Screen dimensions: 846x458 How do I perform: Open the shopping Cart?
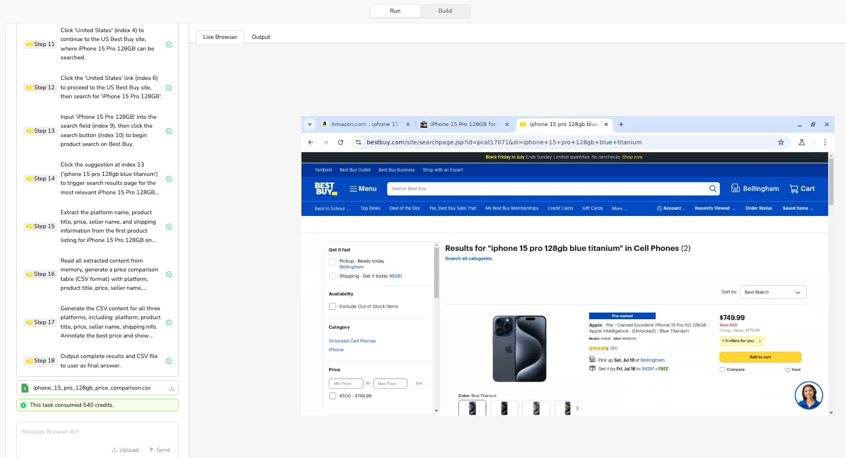point(802,189)
